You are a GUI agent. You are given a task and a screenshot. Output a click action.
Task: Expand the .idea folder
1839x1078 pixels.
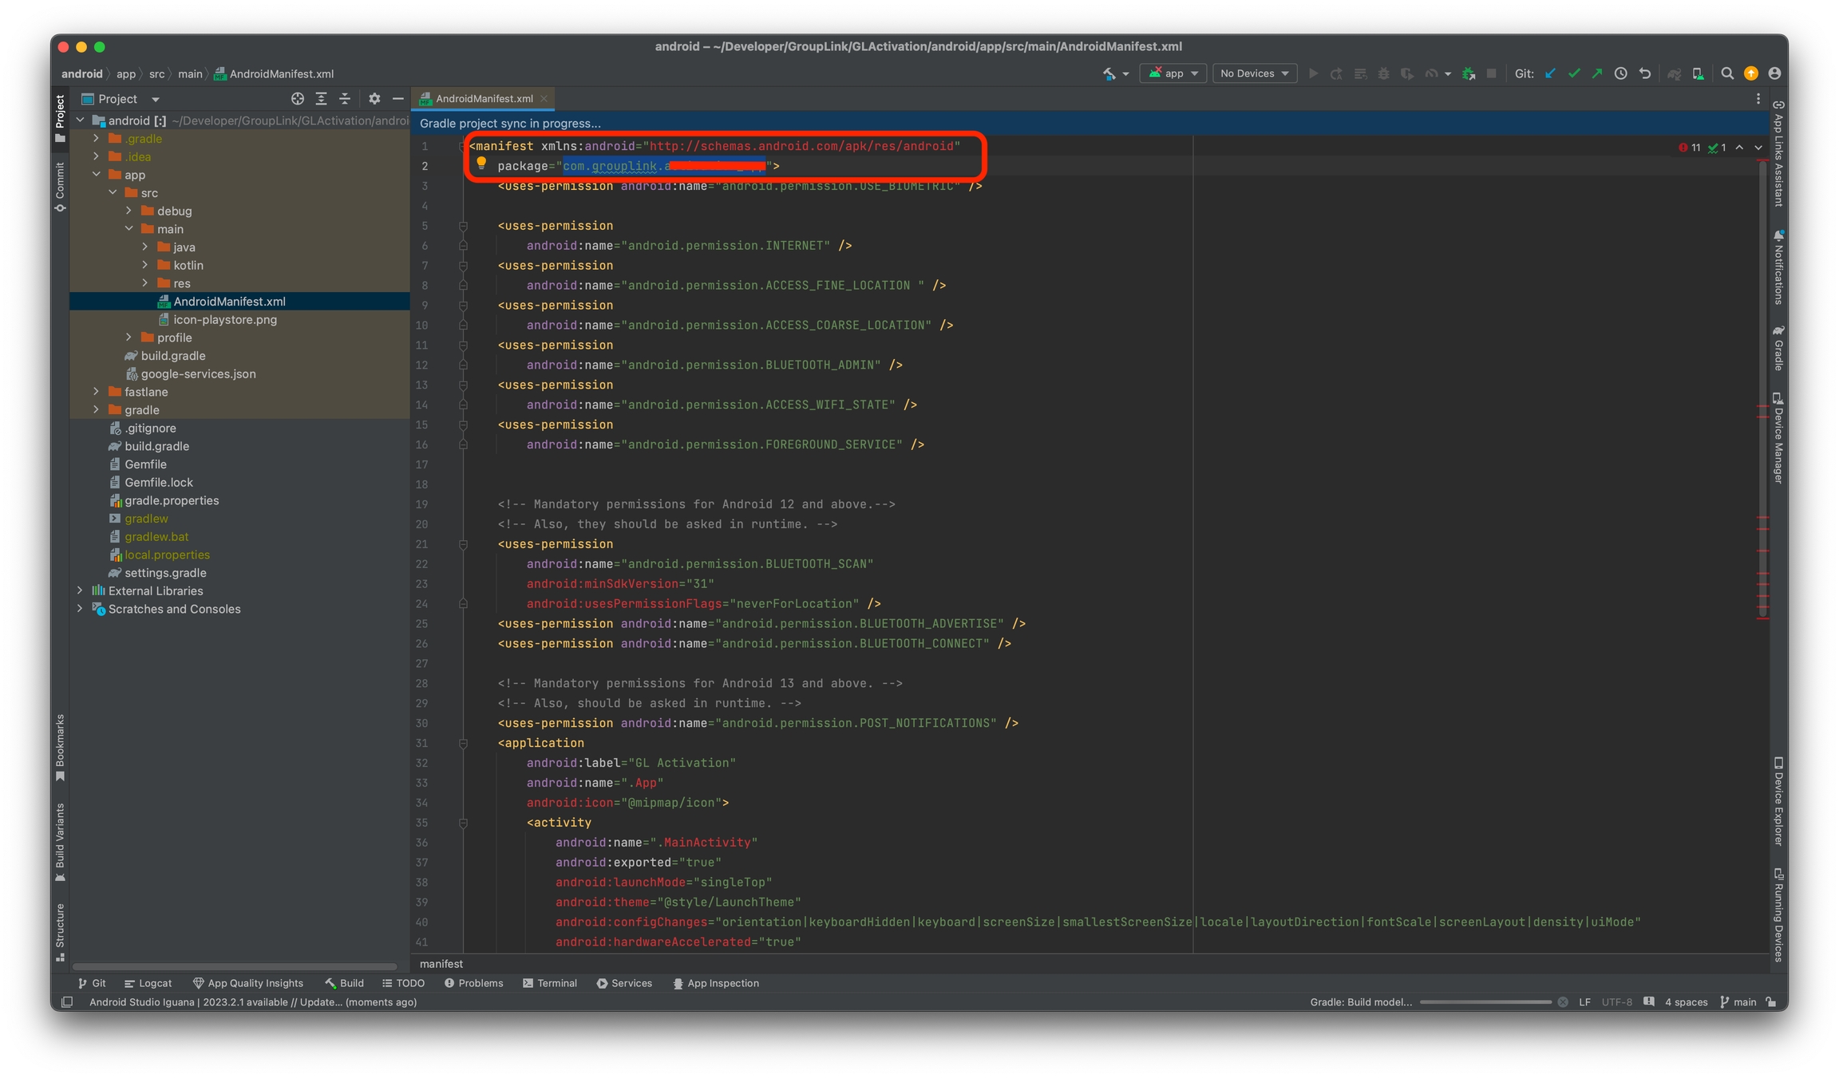97,156
